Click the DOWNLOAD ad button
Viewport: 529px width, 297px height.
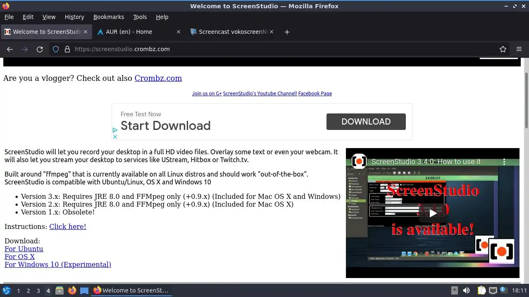click(366, 122)
